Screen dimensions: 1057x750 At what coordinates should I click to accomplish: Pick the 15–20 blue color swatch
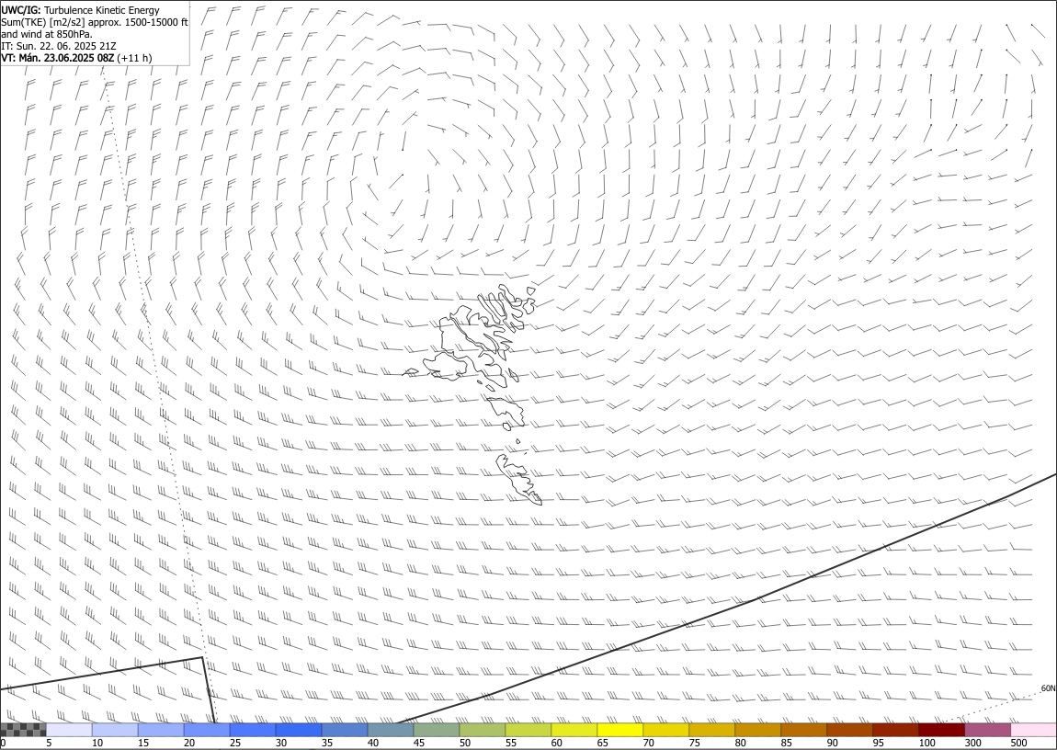(161, 730)
